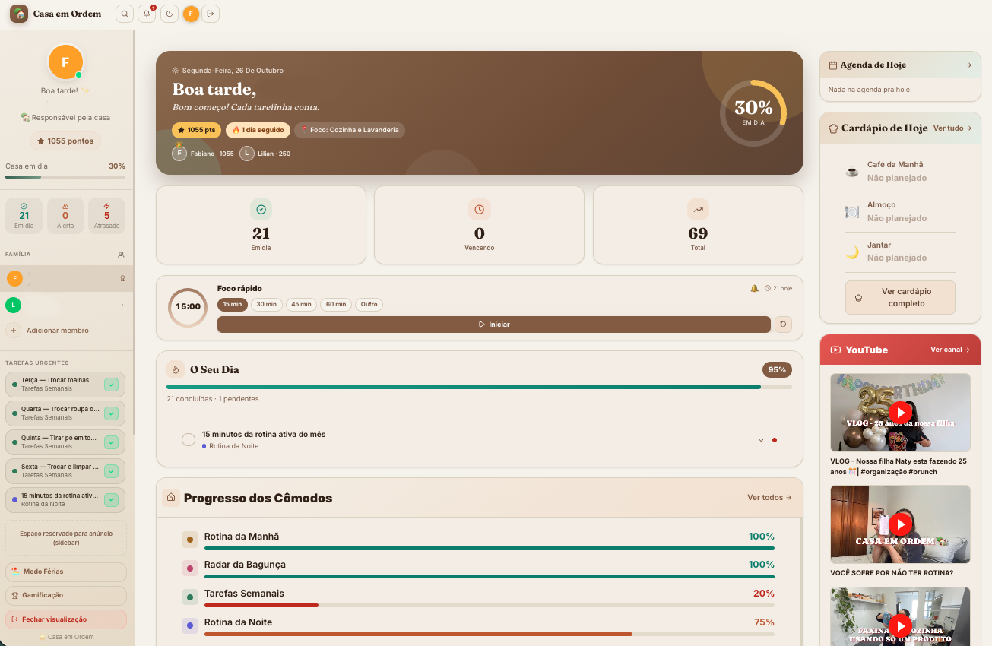
Task: Mark 15 minutos da rotina ativa do mês done
Action: [x=189, y=439]
